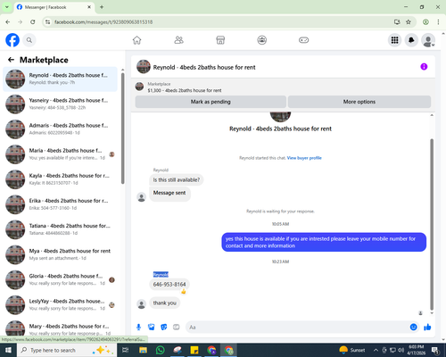This screenshot has height=357, width=446.
Task: Open Windows Start menu
Action: (8, 350)
